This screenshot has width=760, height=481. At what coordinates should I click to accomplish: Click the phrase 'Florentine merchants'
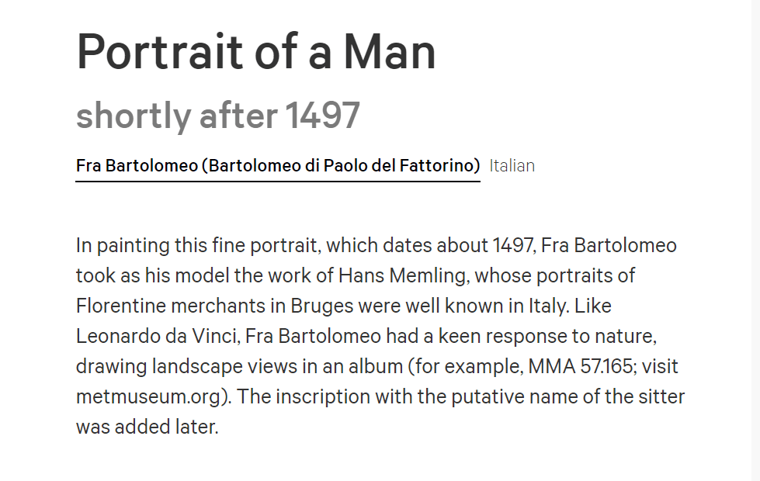pyautogui.click(x=171, y=306)
